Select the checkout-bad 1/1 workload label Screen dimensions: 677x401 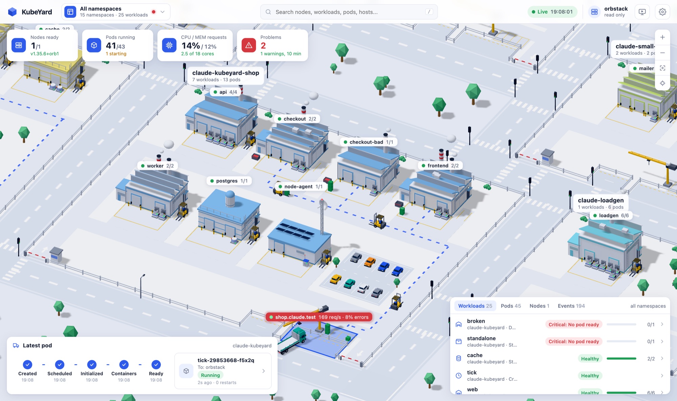368,142
